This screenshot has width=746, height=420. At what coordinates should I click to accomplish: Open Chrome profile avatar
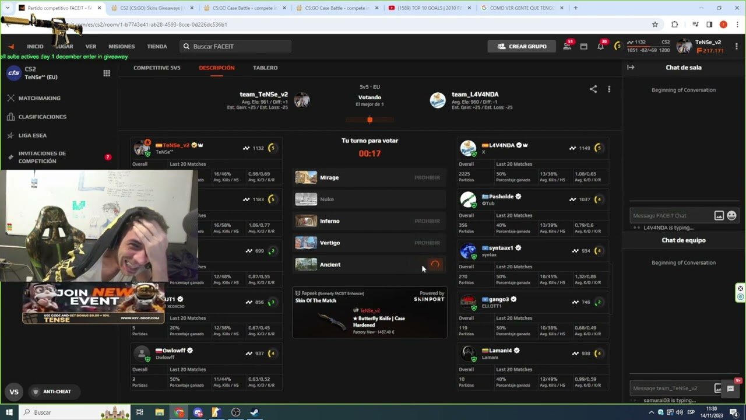[x=723, y=24]
